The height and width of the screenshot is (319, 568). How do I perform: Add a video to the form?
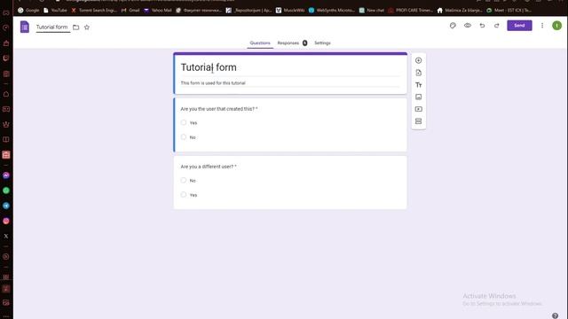coord(418,109)
